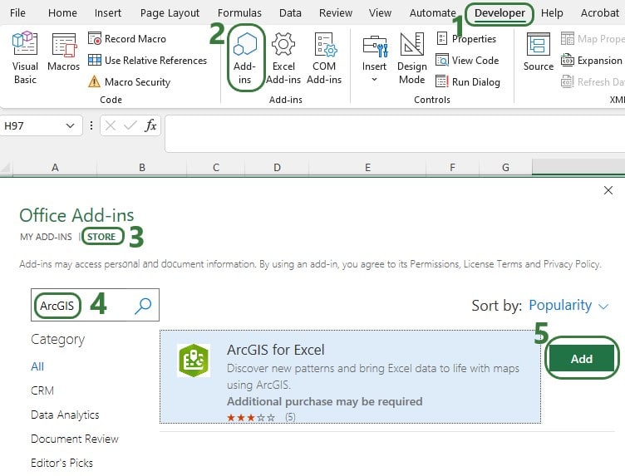Switch to MY ADD-INS section
The image size is (625, 476).
(46, 237)
